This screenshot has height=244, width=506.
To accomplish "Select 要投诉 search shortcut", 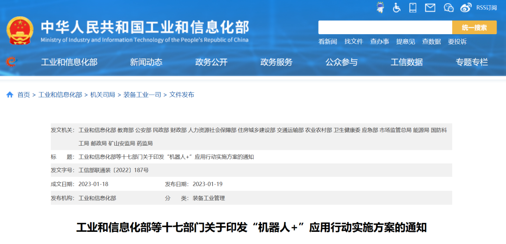I will point(457,42).
